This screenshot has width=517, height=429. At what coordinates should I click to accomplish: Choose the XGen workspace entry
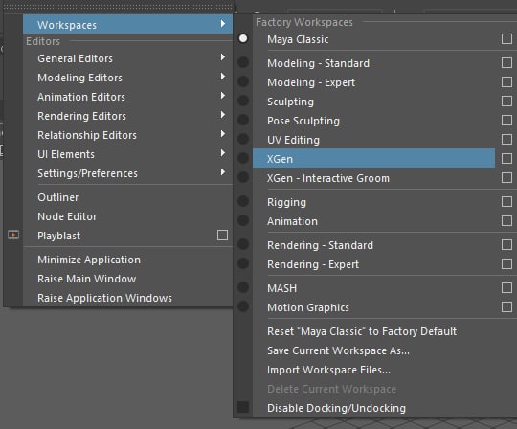pos(374,158)
